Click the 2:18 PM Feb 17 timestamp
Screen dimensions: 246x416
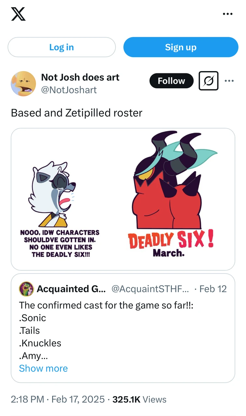(57, 399)
